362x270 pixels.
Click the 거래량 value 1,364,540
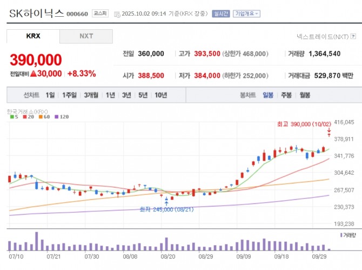[x=324, y=54]
